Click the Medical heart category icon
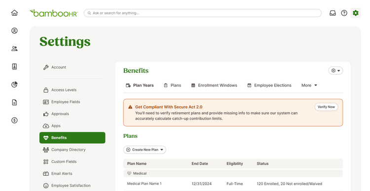The height and width of the screenshot is (191, 370). click(x=129, y=173)
